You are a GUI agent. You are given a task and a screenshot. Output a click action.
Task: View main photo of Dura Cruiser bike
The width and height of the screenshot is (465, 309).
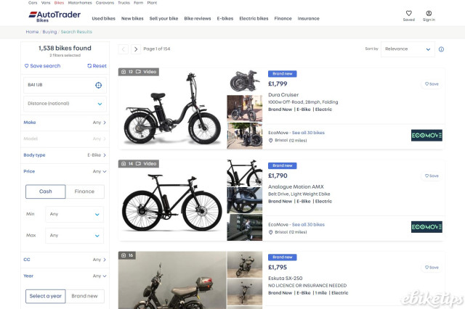pyautogui.click(x=172, y=109)
